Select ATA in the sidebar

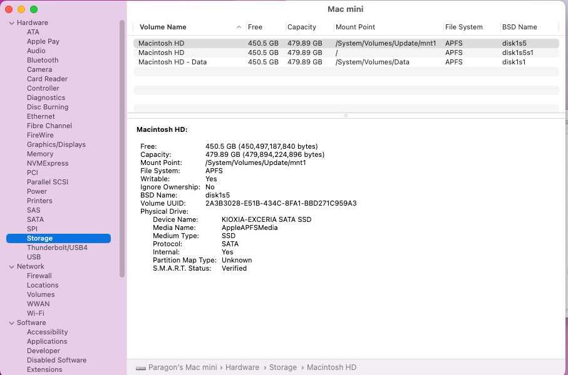pyautogui.click(x=33, y=32)
